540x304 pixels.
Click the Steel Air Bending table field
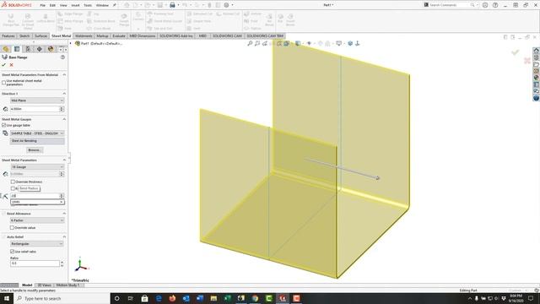tap(37, 141)
